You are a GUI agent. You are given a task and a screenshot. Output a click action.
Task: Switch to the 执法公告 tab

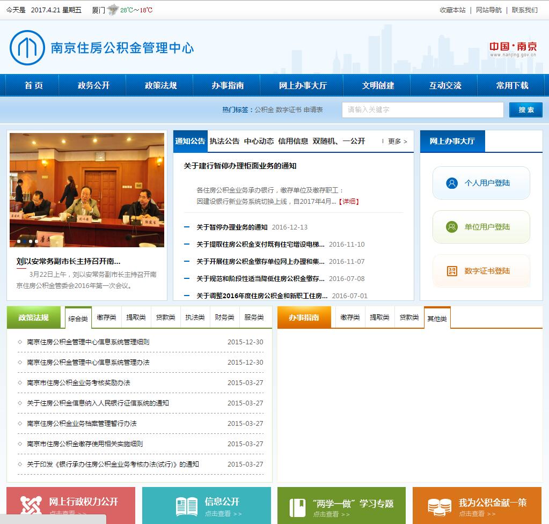tap(224, 141)
